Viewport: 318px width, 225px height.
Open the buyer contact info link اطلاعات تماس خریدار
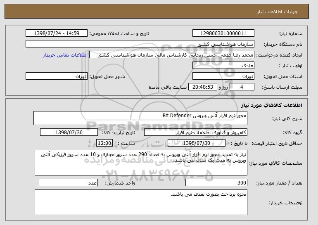click(x=65, y=55)
